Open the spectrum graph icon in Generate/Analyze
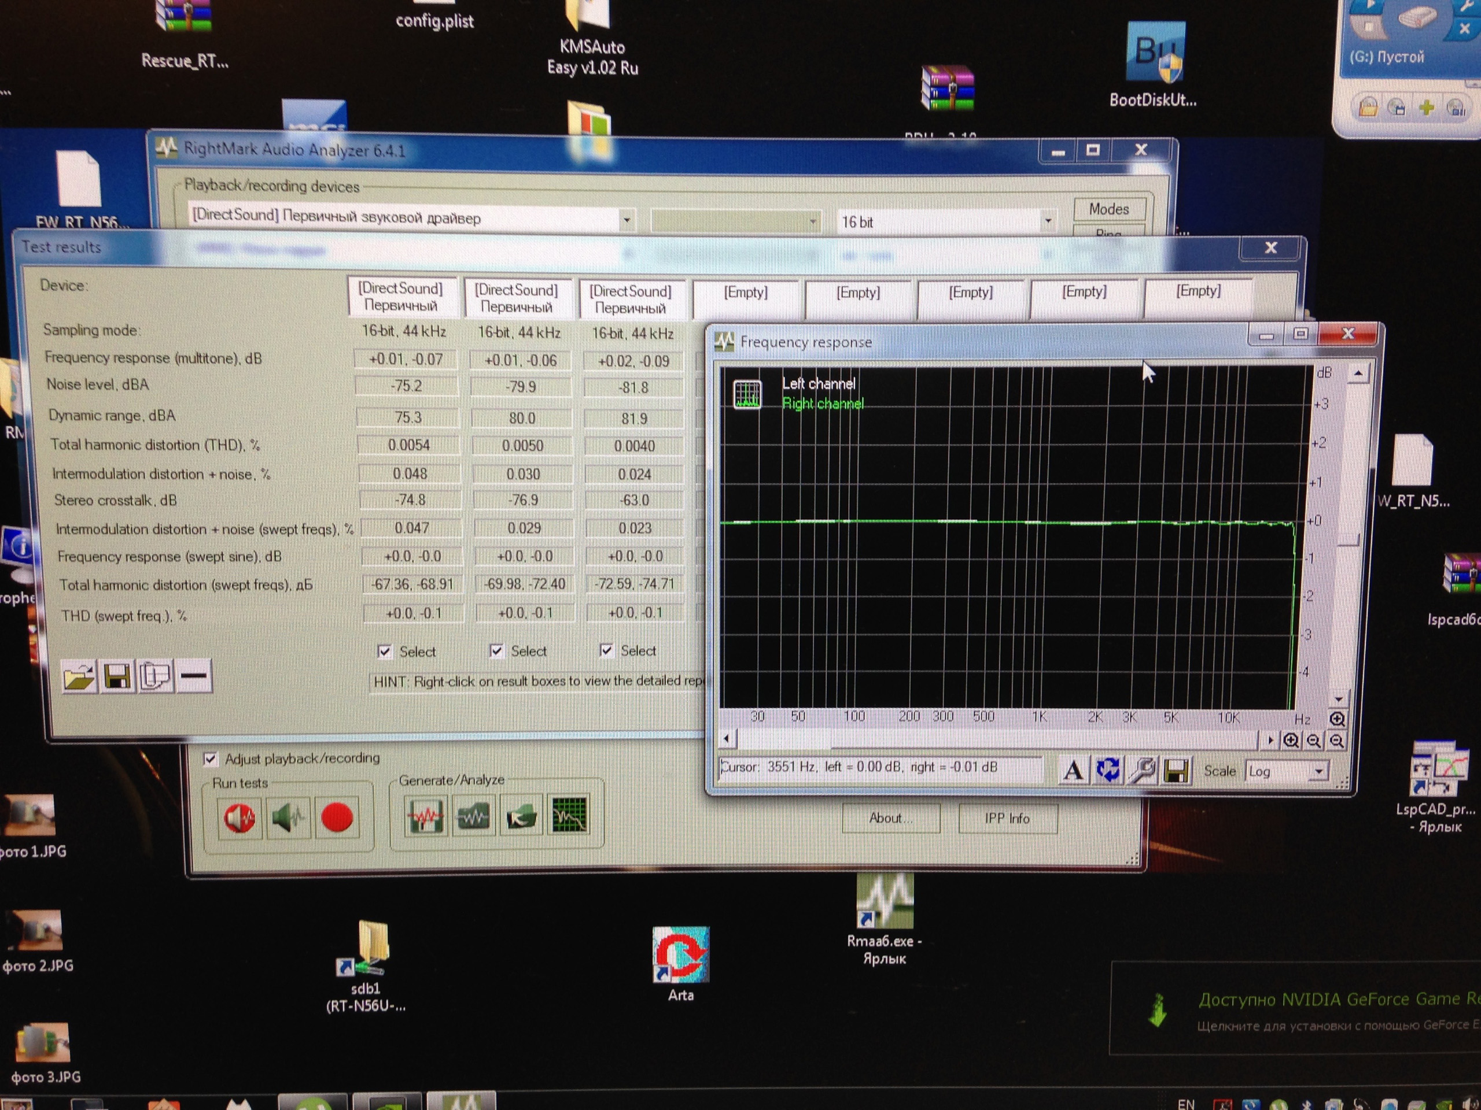 coord(569,815)
